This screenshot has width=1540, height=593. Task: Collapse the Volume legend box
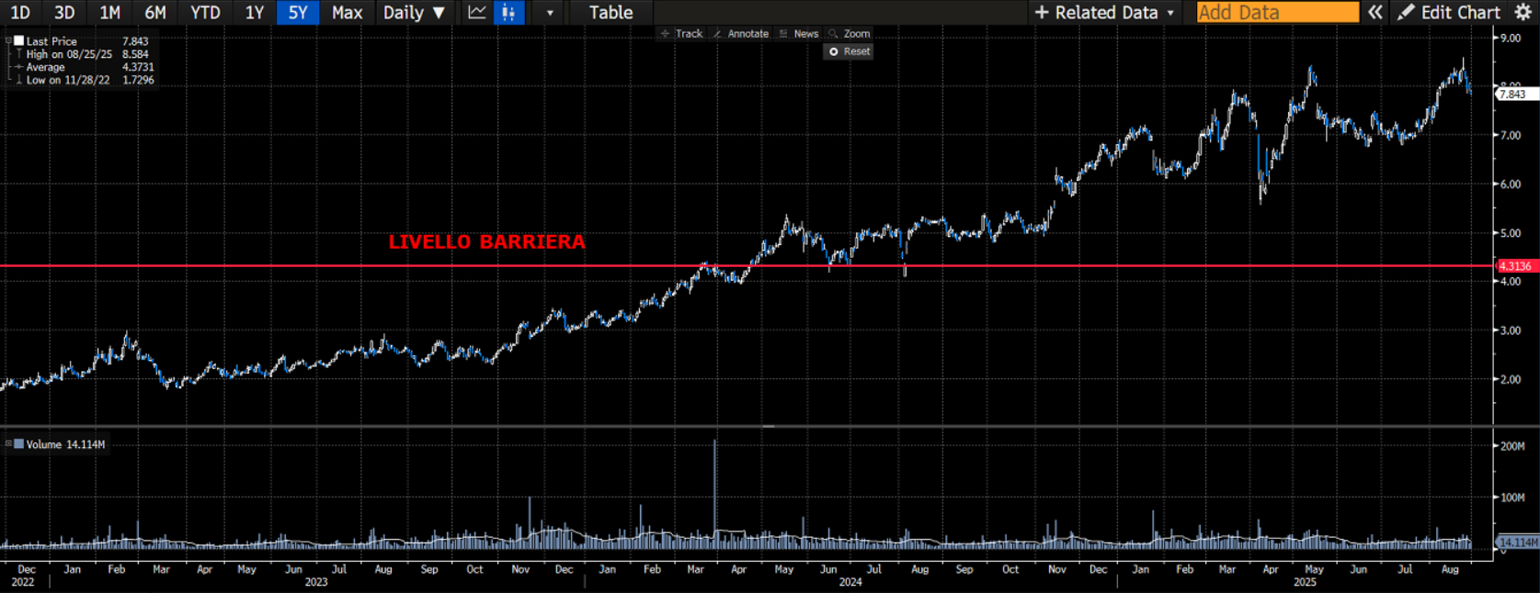[8, 444]
